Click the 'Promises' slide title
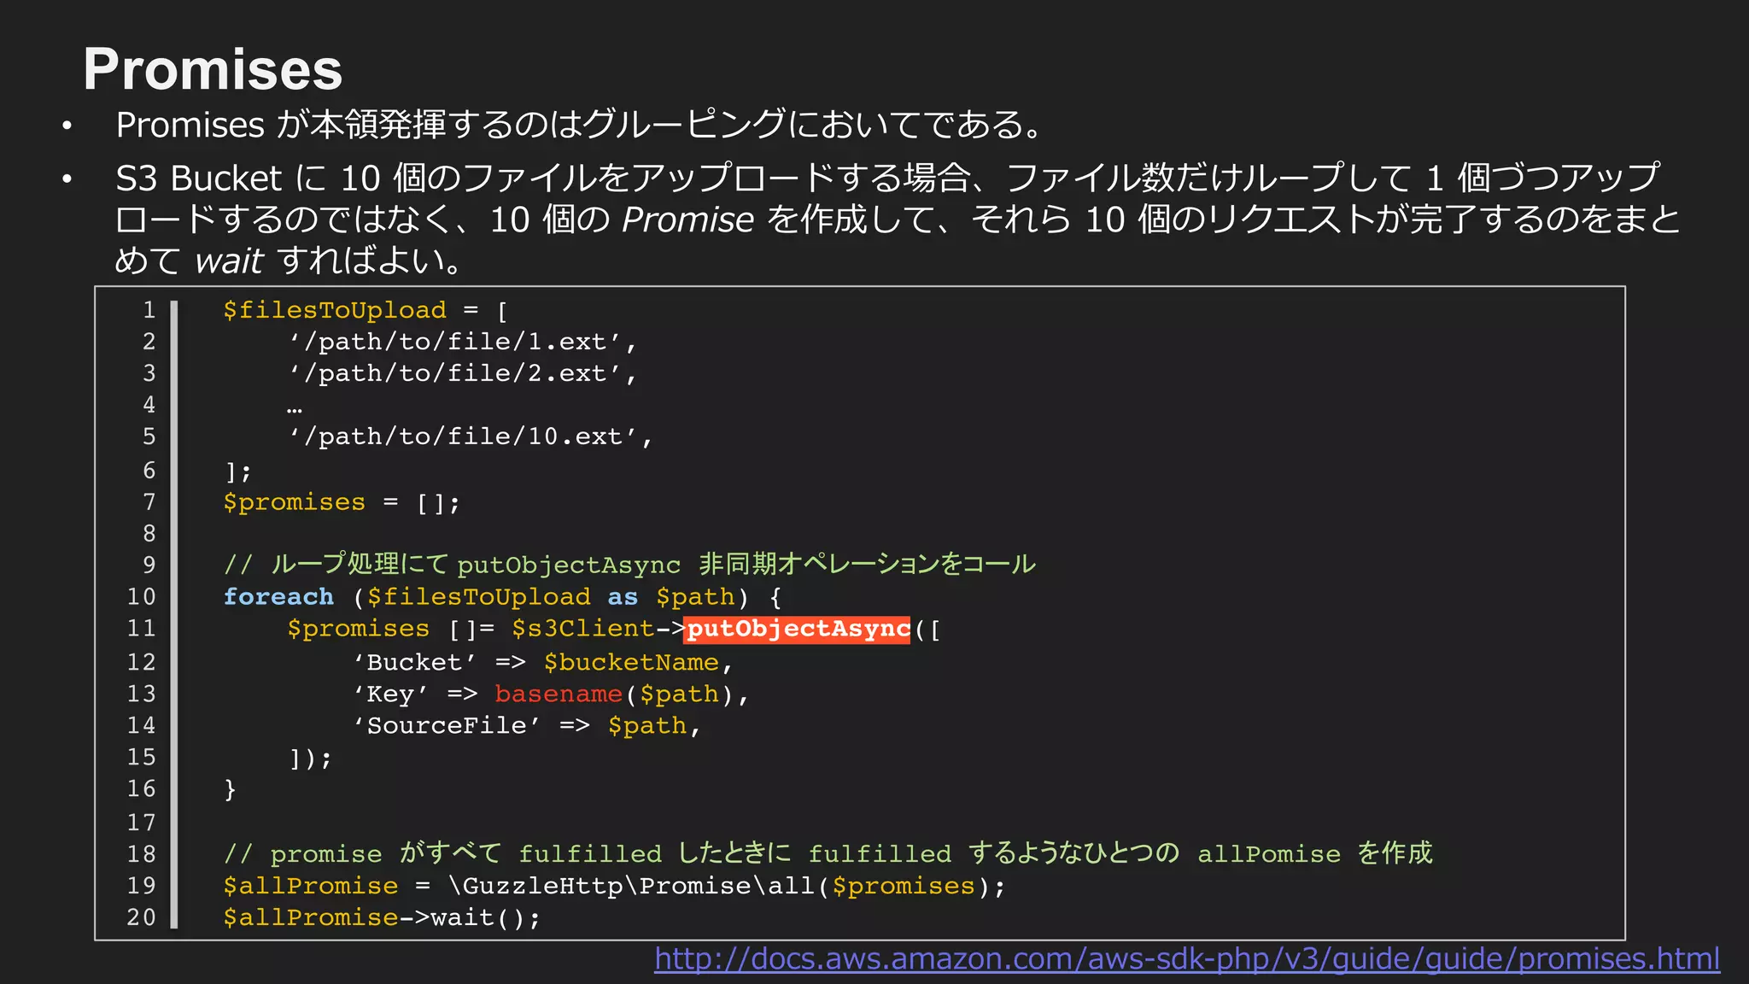The height and width of the screenshot is (984, 1749). [213, 69]
